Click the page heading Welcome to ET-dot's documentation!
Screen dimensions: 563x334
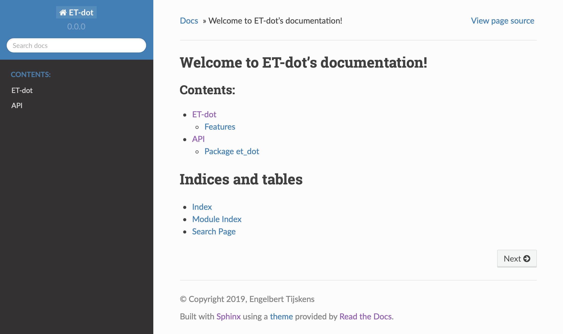[304, 62]
